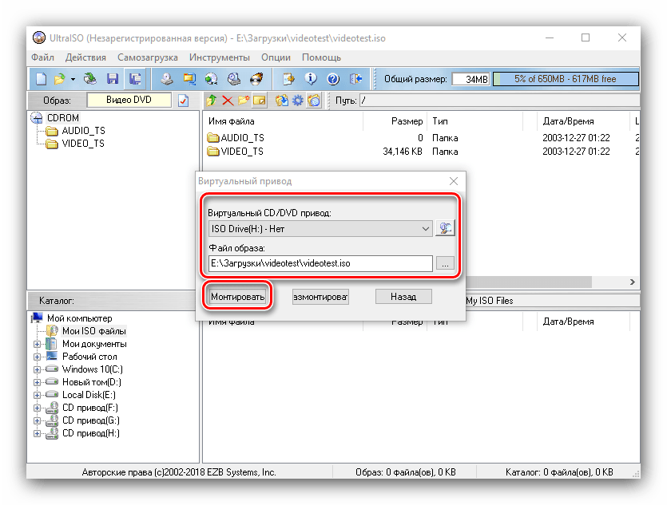The height and width of the screenshot is (505, 667).
Task: Click the red X delete icon
Action: [x=228, y=101]
